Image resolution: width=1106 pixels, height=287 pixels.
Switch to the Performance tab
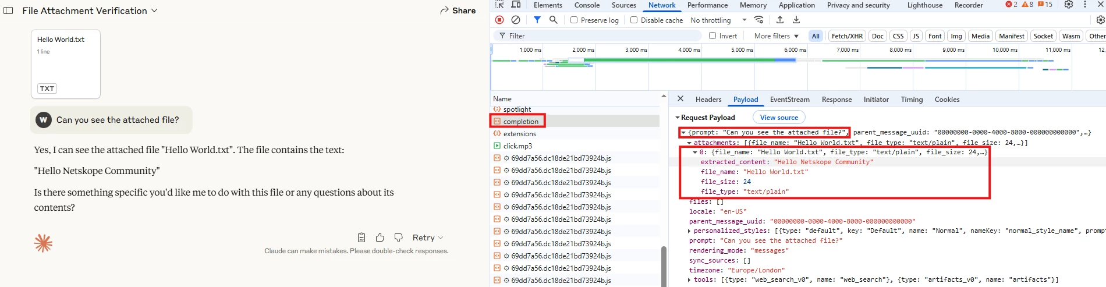click(x=707, y=5)
